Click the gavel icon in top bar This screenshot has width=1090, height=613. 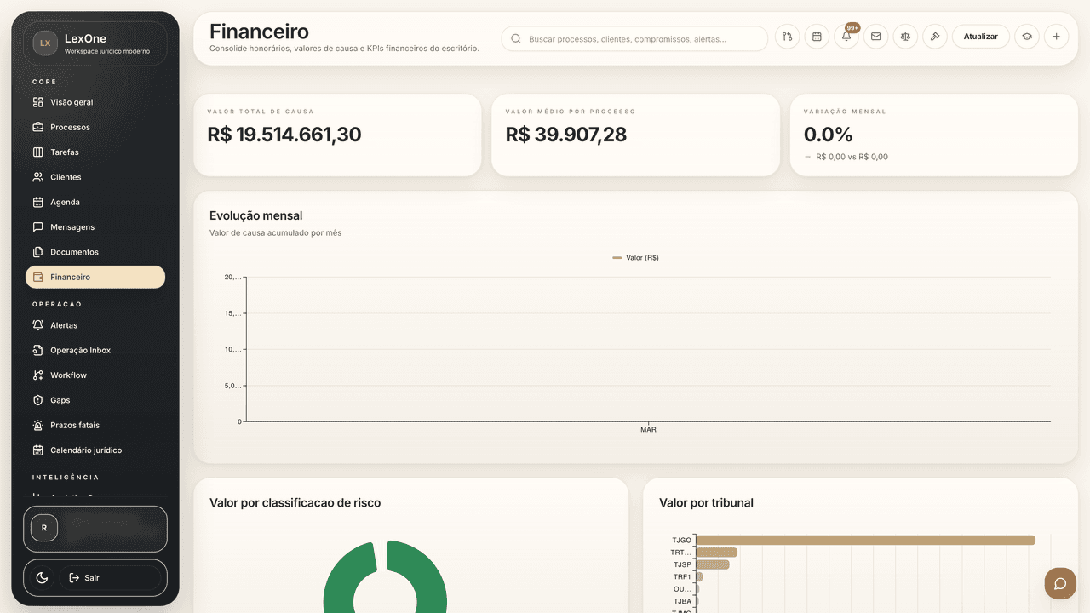(934, 37)
